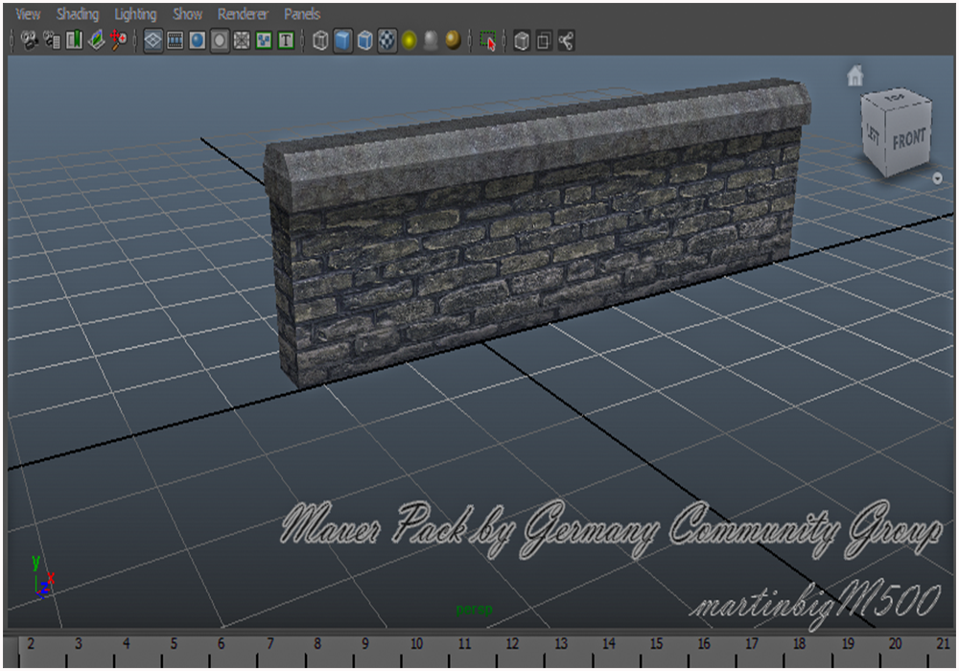
Task: Open the ViewCube dropdown arrow
Action: click(937, 178)
